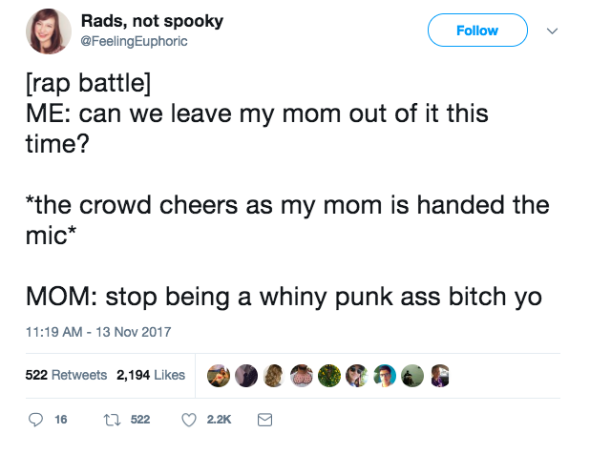Screen dimensions: 590x454
Task: Like the tweet with heart icon
Action: pyautogui.click(x=189, y=420)
